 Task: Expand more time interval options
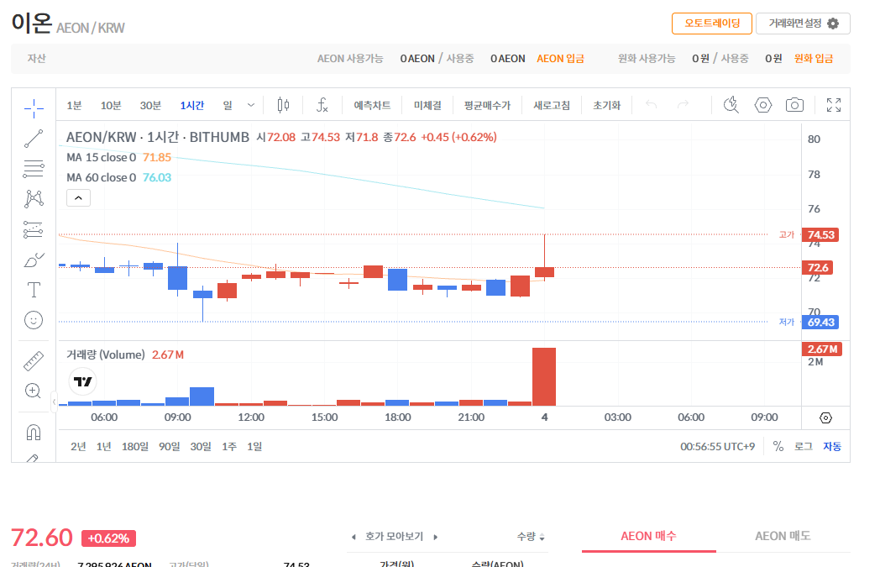pyautogui.click(x=251, y=105)
